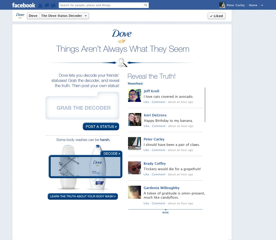Click Keri DeGross's profile photo

click(135, 119)
